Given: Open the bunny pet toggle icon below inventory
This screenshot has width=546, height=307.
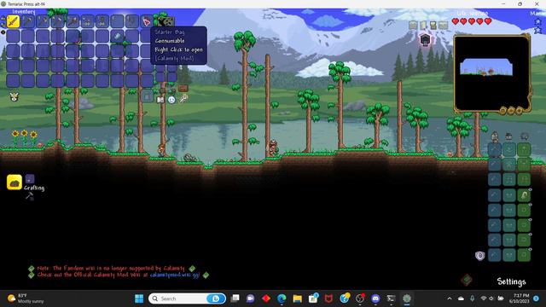Looking at the screenshot, I should pos(14,97).
